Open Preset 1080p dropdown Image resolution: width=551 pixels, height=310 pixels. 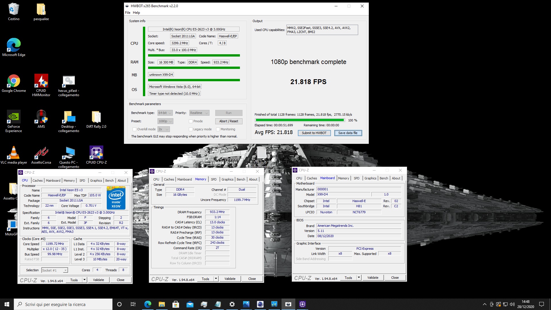tap(165, 121)
